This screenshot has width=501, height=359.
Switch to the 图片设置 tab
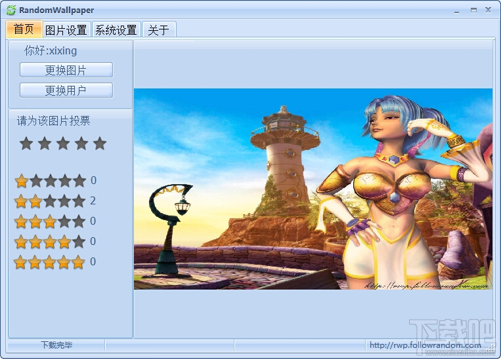(66, 30)
